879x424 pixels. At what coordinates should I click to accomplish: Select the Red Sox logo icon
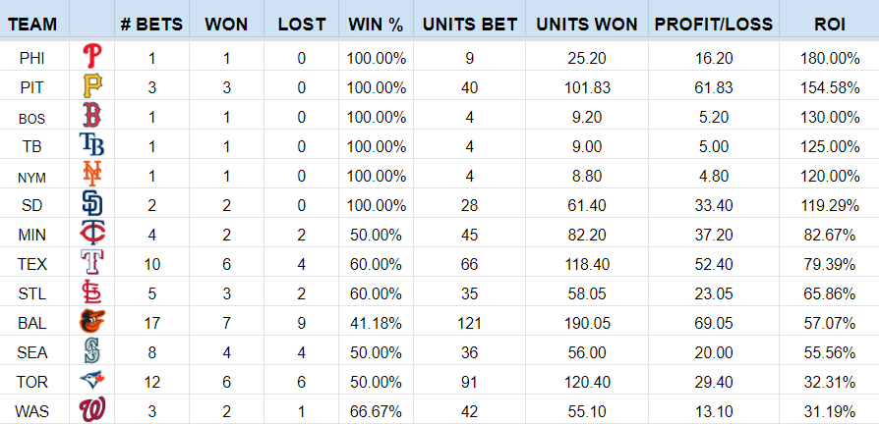coord(92,116)
